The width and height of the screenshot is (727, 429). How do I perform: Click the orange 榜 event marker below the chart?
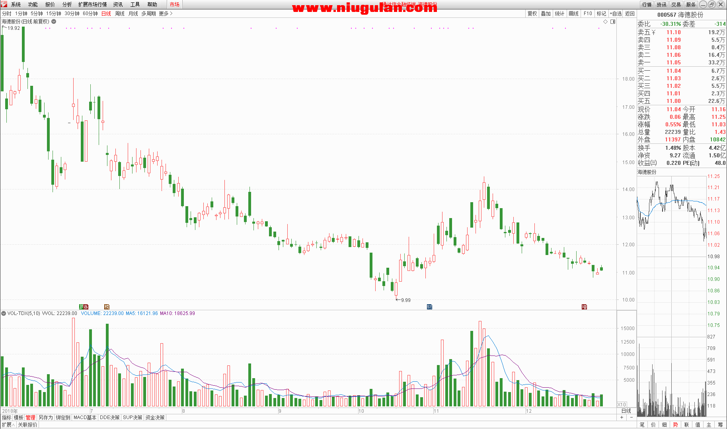click(107, 307)
